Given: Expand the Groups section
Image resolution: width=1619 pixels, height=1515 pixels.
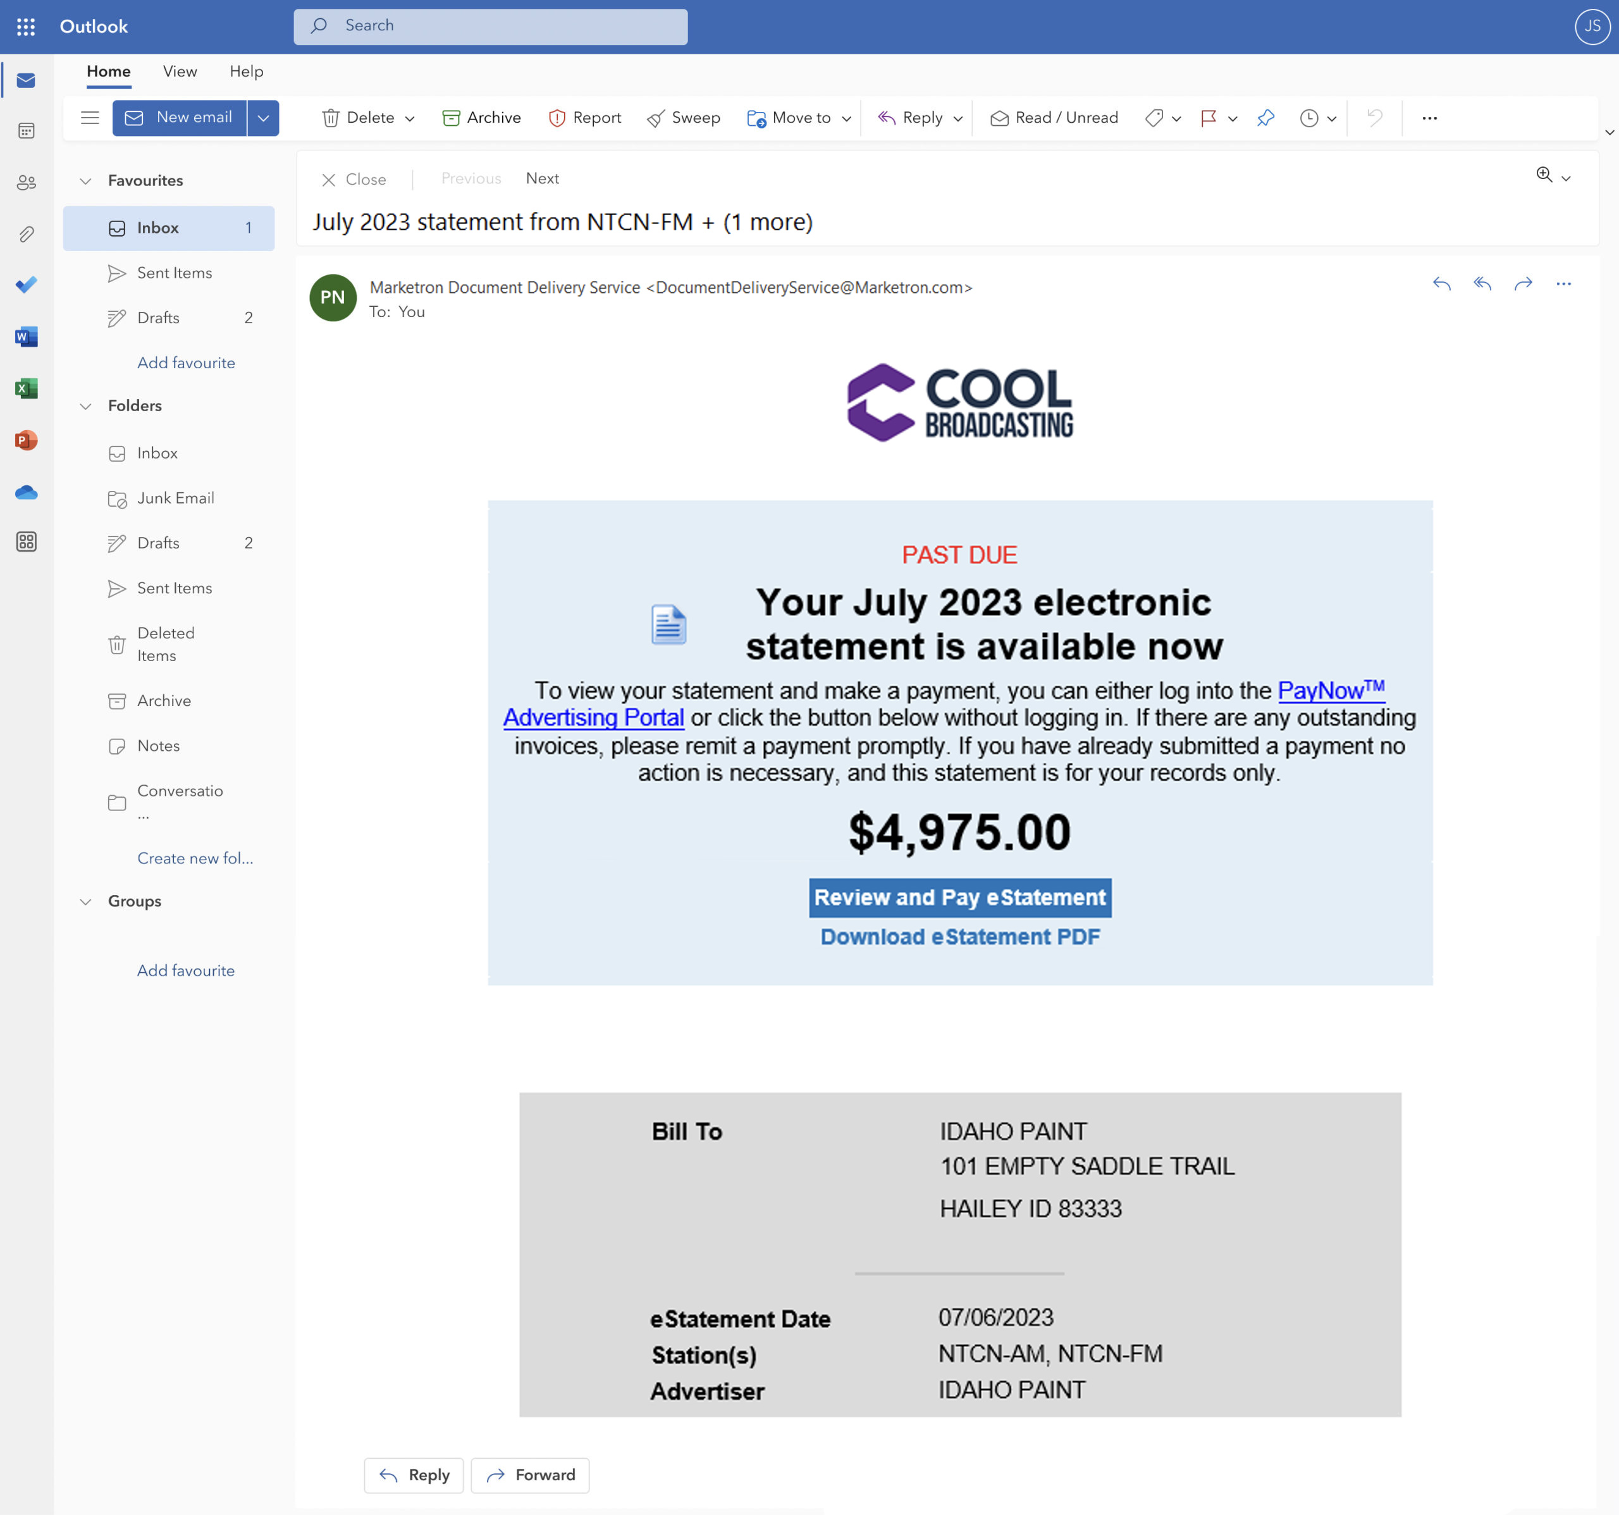Looking at the screenshot, I should click(85, 901).
